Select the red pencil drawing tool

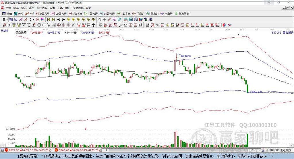[x=4, y=25]
